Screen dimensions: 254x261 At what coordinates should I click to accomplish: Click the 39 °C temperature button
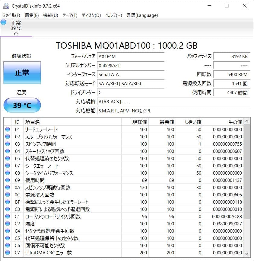22,105
